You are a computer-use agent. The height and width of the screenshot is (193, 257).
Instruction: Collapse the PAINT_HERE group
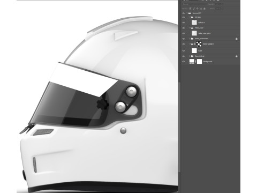click(190, 44)
